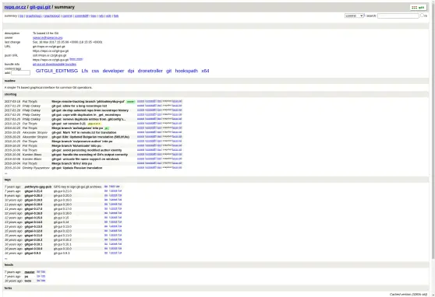Select the developer content tag
Image resolution: width=435 pixels, height=297 pixels.
coord(113,71)
